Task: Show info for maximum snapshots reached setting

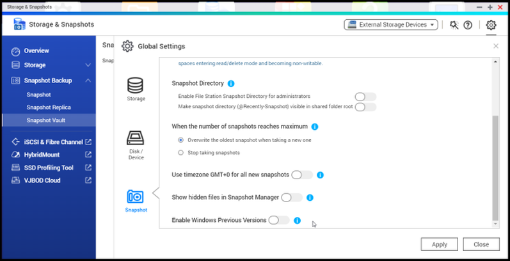Action: coord(315,127)
